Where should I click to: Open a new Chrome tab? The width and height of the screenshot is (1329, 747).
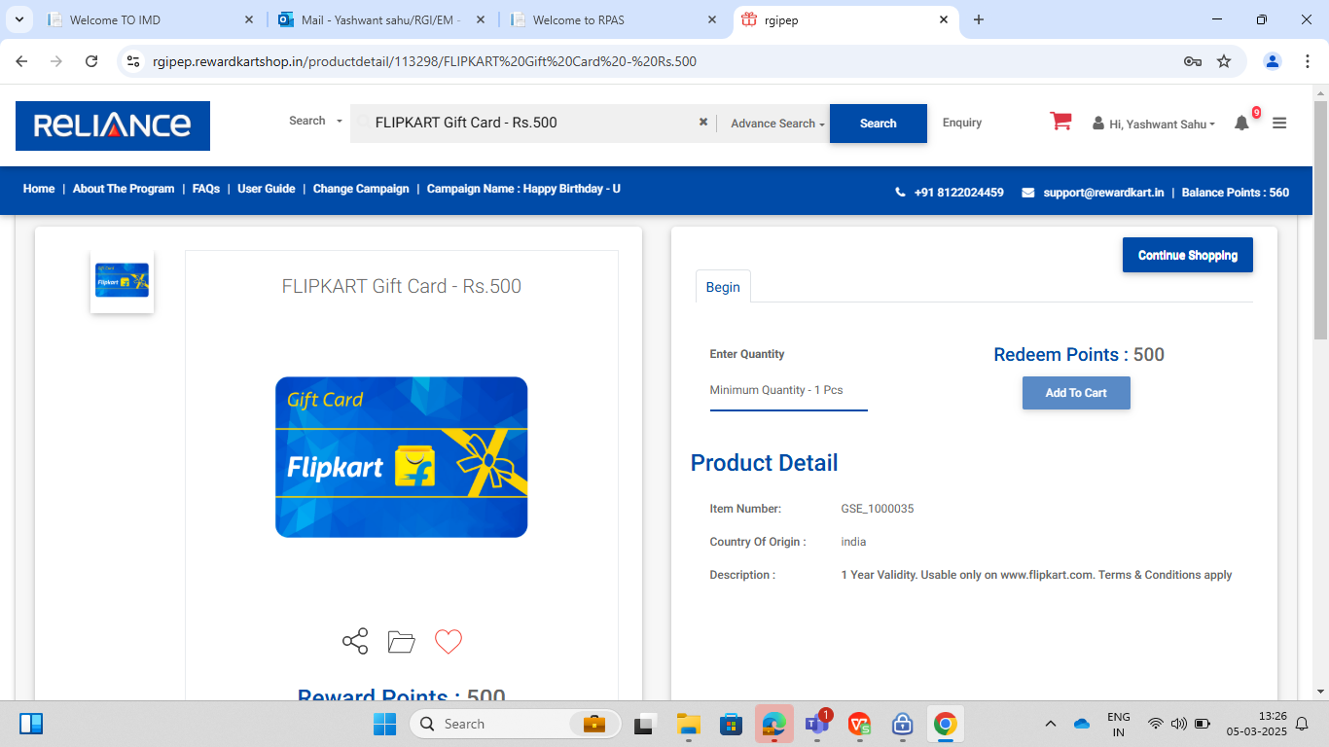979,19
